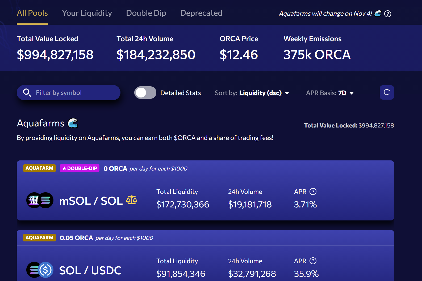The image size is (422, 281).
Task: Enable the Detailed Stats toggle
Action: 145,93
